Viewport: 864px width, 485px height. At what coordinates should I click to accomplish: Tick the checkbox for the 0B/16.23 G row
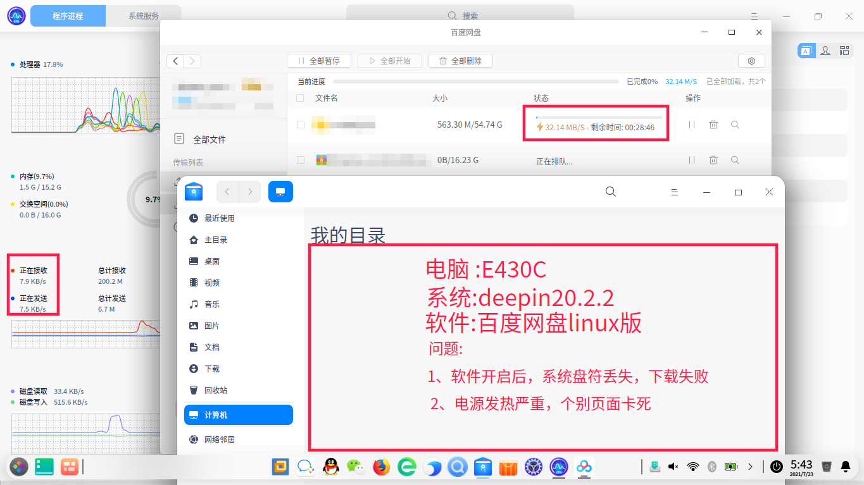pos(301,161)
